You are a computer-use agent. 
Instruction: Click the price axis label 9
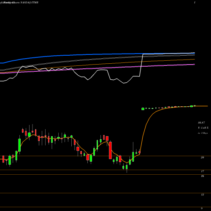pyautogui.click(x=202, y=208)
